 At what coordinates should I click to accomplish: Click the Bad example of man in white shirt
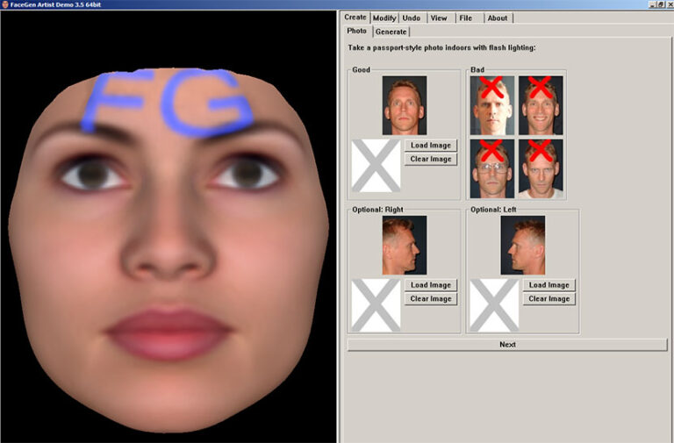[x=541, y=168]
